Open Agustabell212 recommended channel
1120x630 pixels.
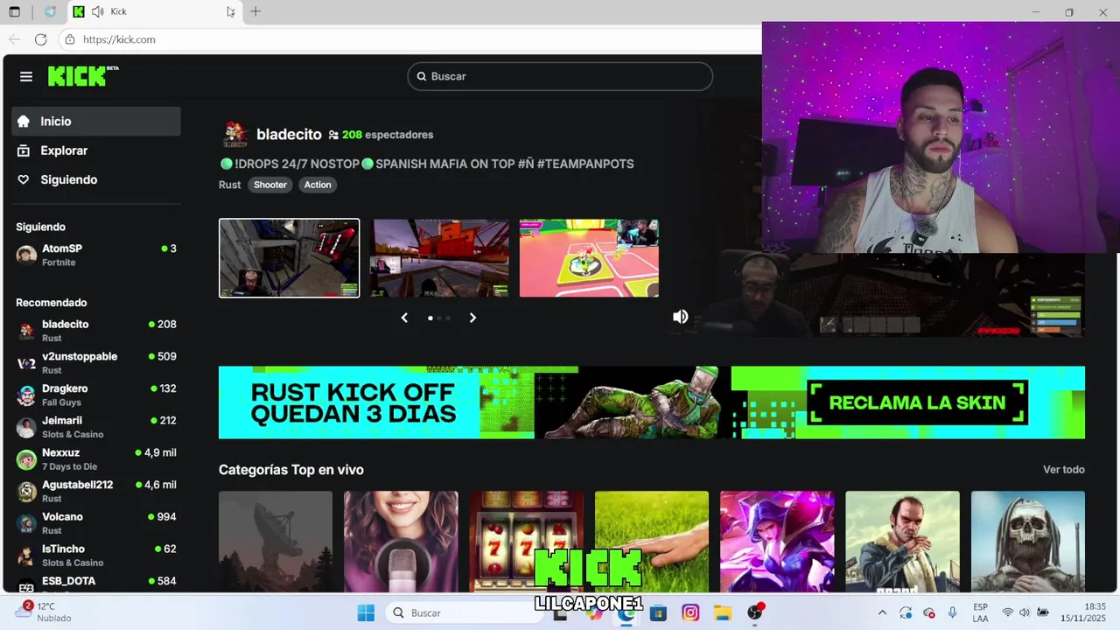click(x=96, y=491)
